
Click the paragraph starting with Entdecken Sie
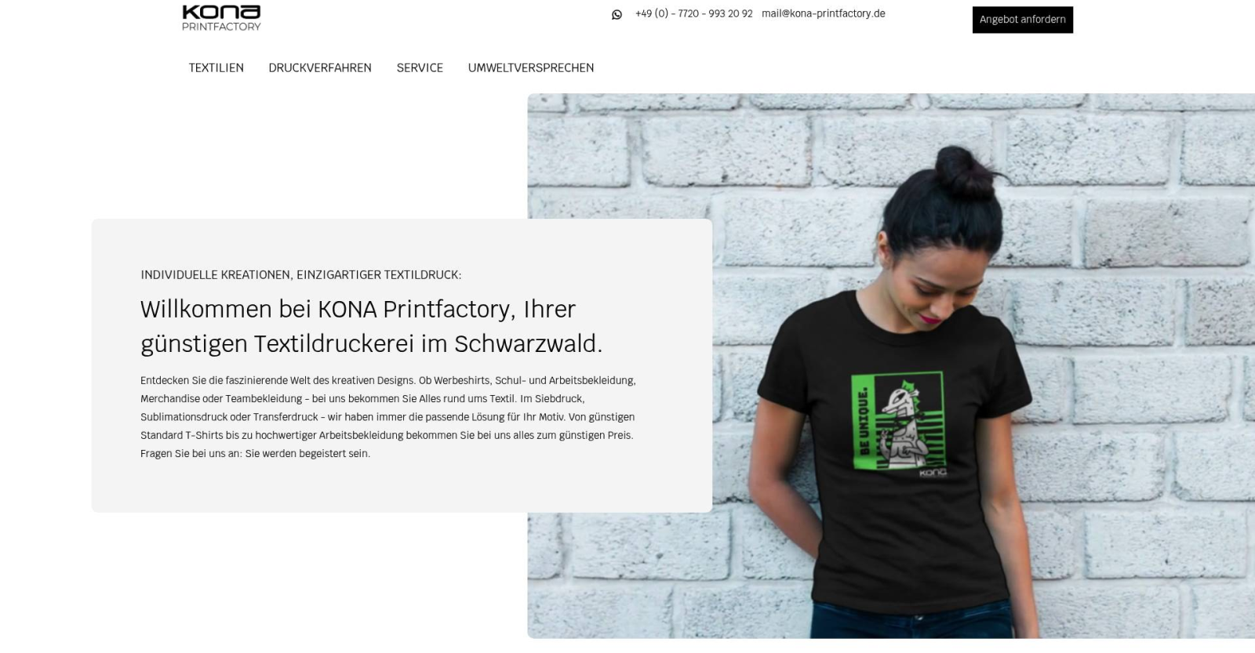[x=388, y=416]
